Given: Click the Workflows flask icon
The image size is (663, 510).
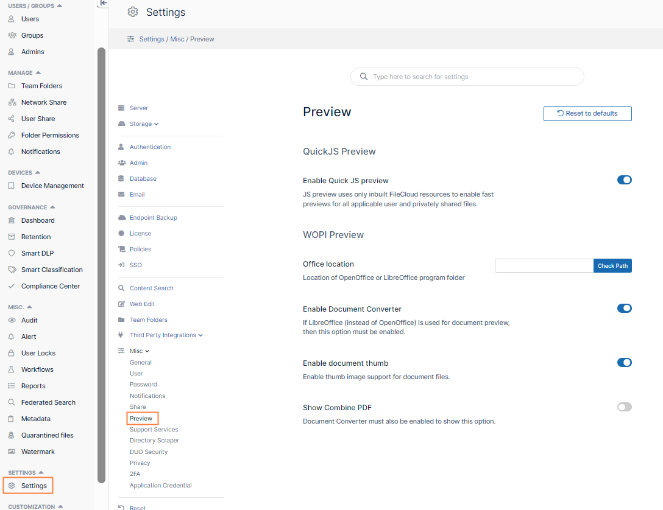Looking at the screenshot, I should (11, 369).
